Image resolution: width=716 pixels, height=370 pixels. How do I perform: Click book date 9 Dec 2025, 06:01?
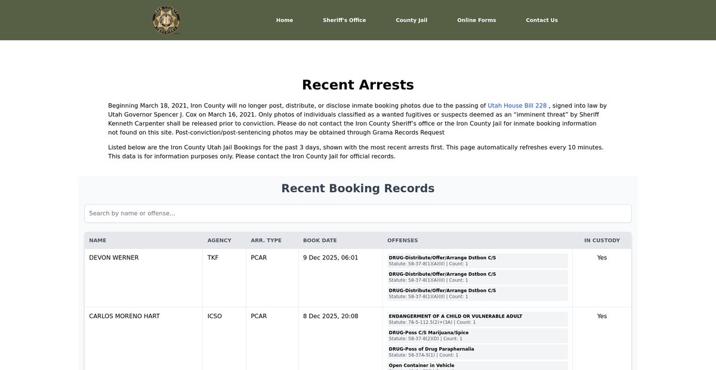331,258
